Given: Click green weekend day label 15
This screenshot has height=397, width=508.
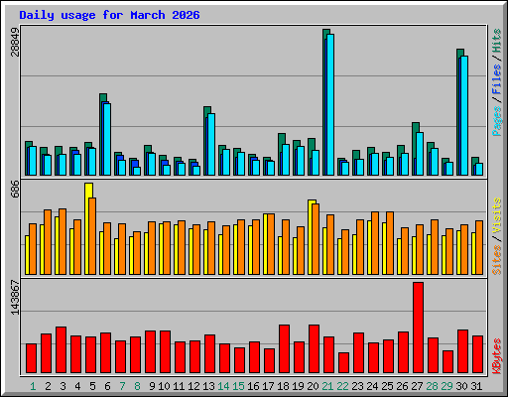Looking at the screenshot, I should (238, 386).
